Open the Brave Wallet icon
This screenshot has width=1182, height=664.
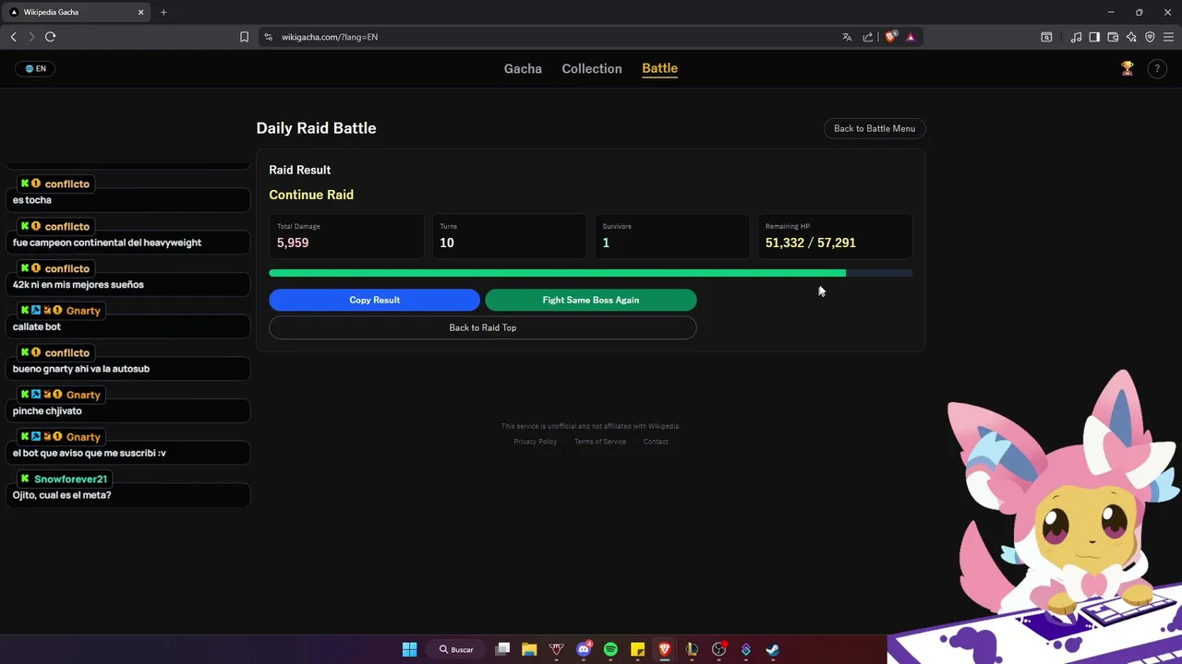point(1113,37)
